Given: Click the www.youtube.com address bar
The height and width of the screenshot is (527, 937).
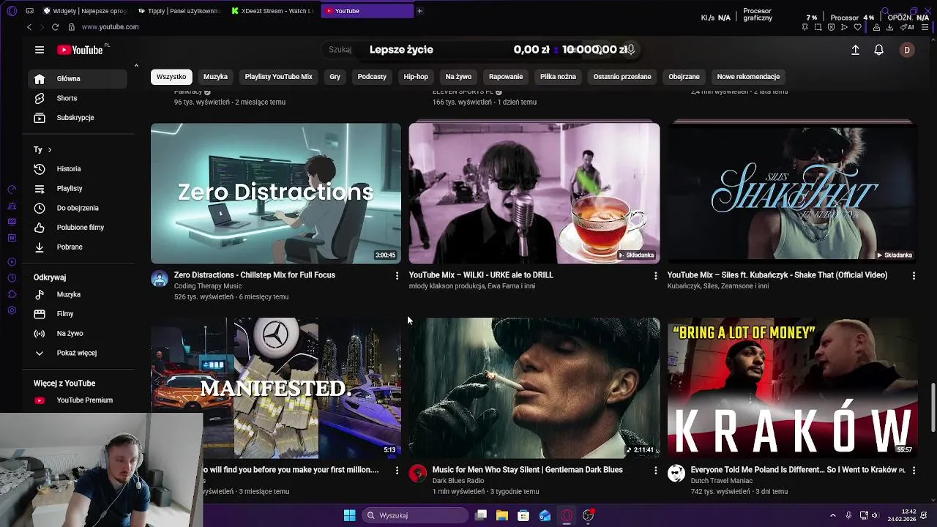Looking at the screenshot, I should pos(110,27).
